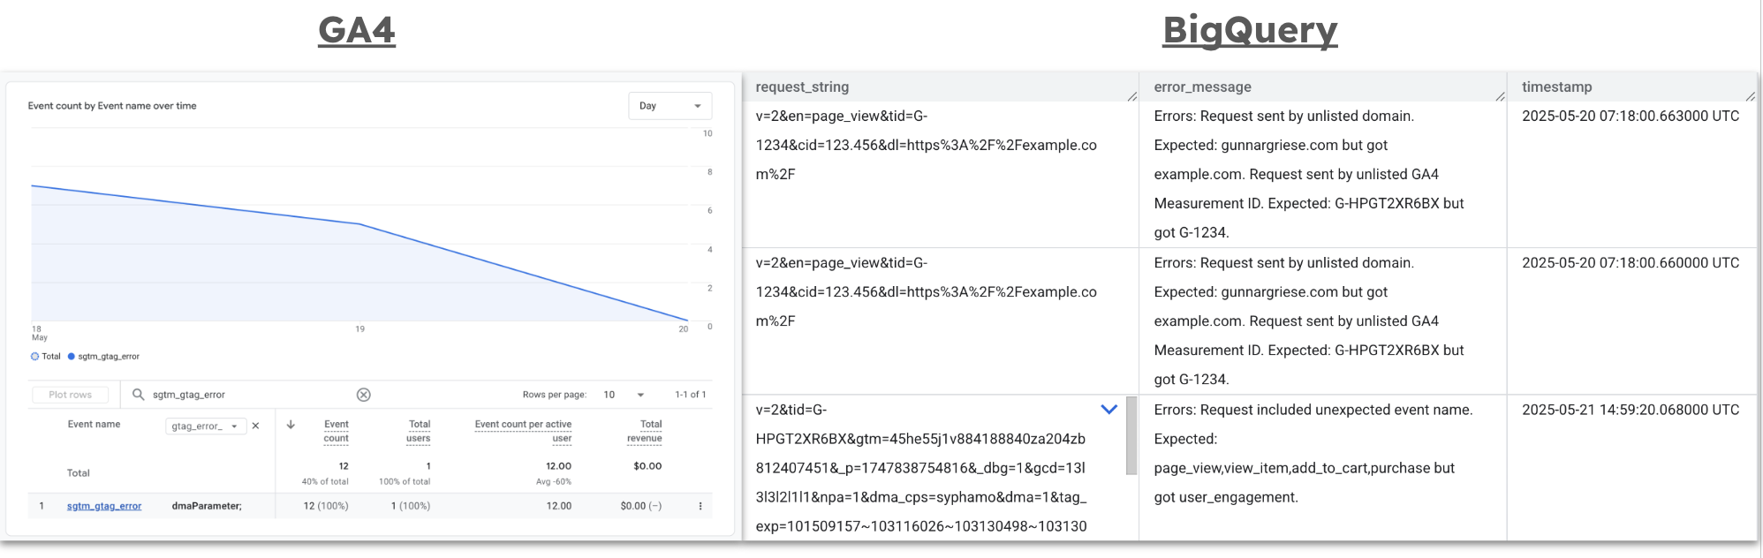Click the dmaParameter; cell

[x=207, y=506]
